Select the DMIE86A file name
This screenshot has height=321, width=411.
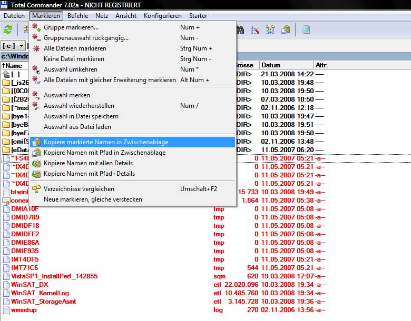pyautogui.click(x=25, y=243)
